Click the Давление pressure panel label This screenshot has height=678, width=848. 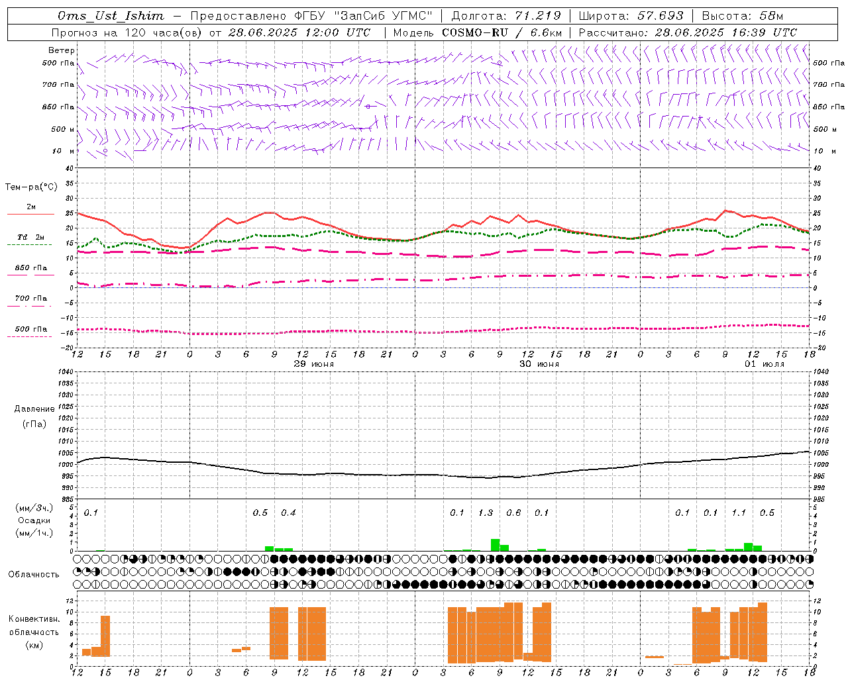pos(34,409)
